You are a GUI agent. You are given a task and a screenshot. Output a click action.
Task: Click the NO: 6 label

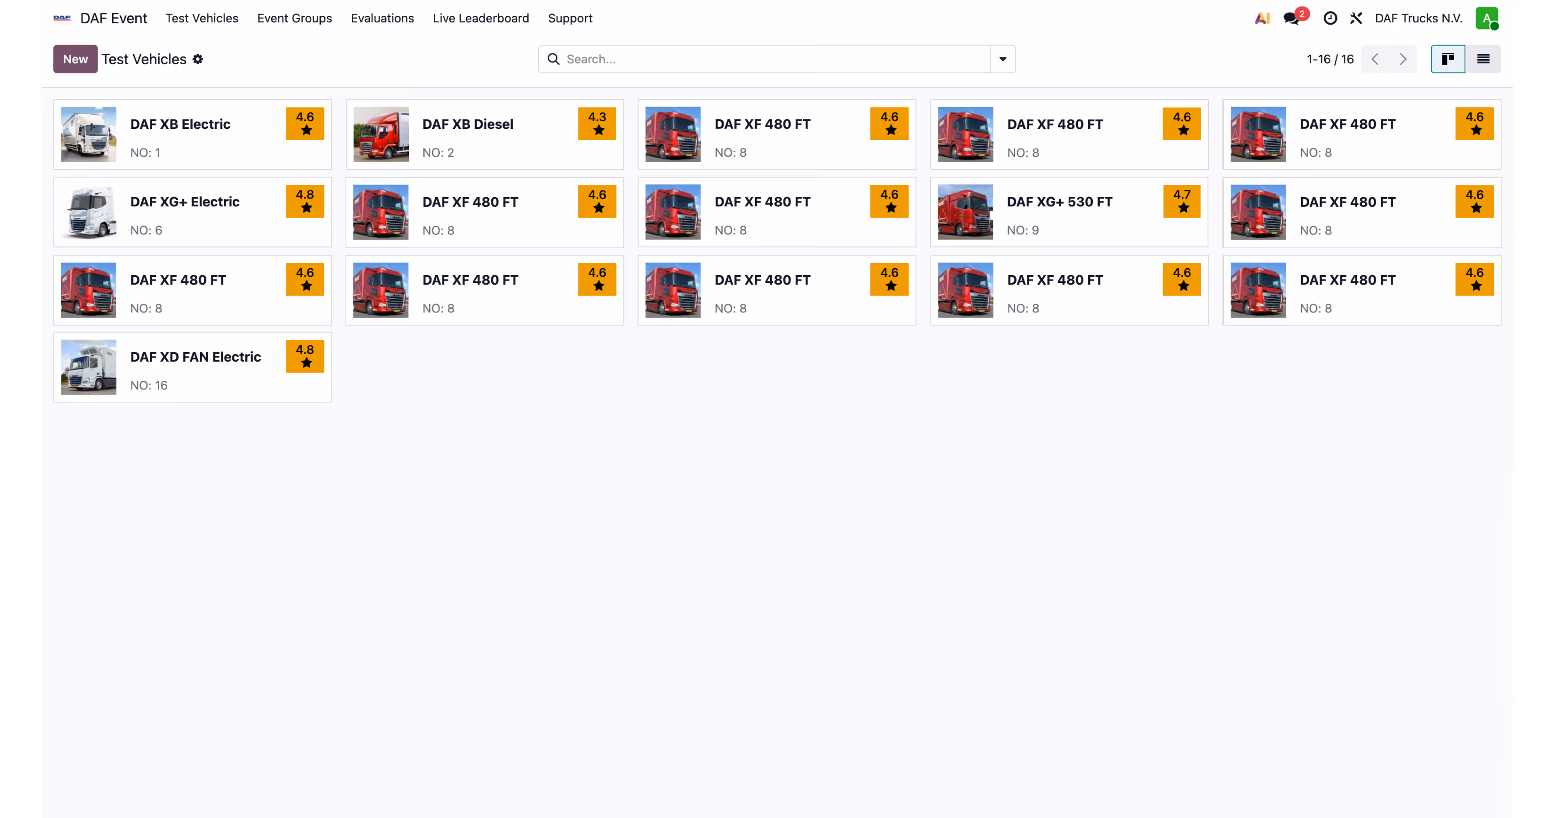(x=146, y=230)
